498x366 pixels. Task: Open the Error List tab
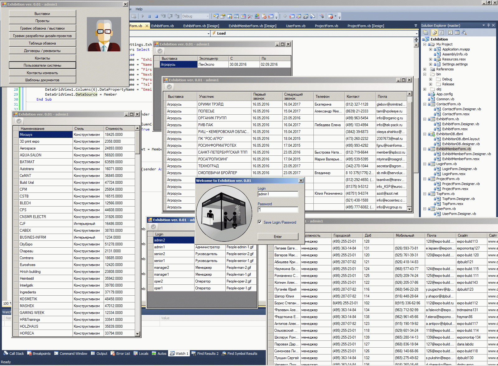(x=120, y=354)
